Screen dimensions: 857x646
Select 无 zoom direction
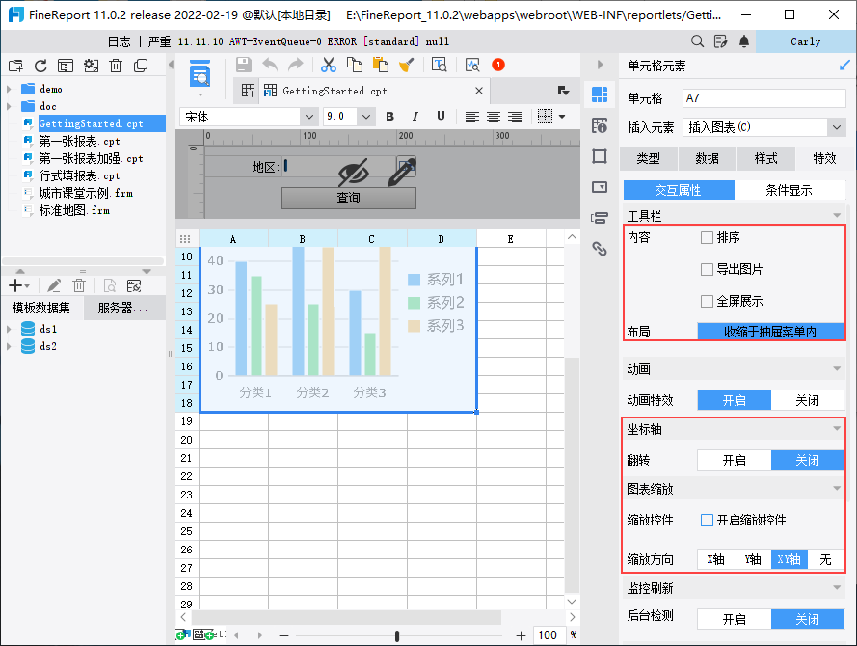point(825,559)
